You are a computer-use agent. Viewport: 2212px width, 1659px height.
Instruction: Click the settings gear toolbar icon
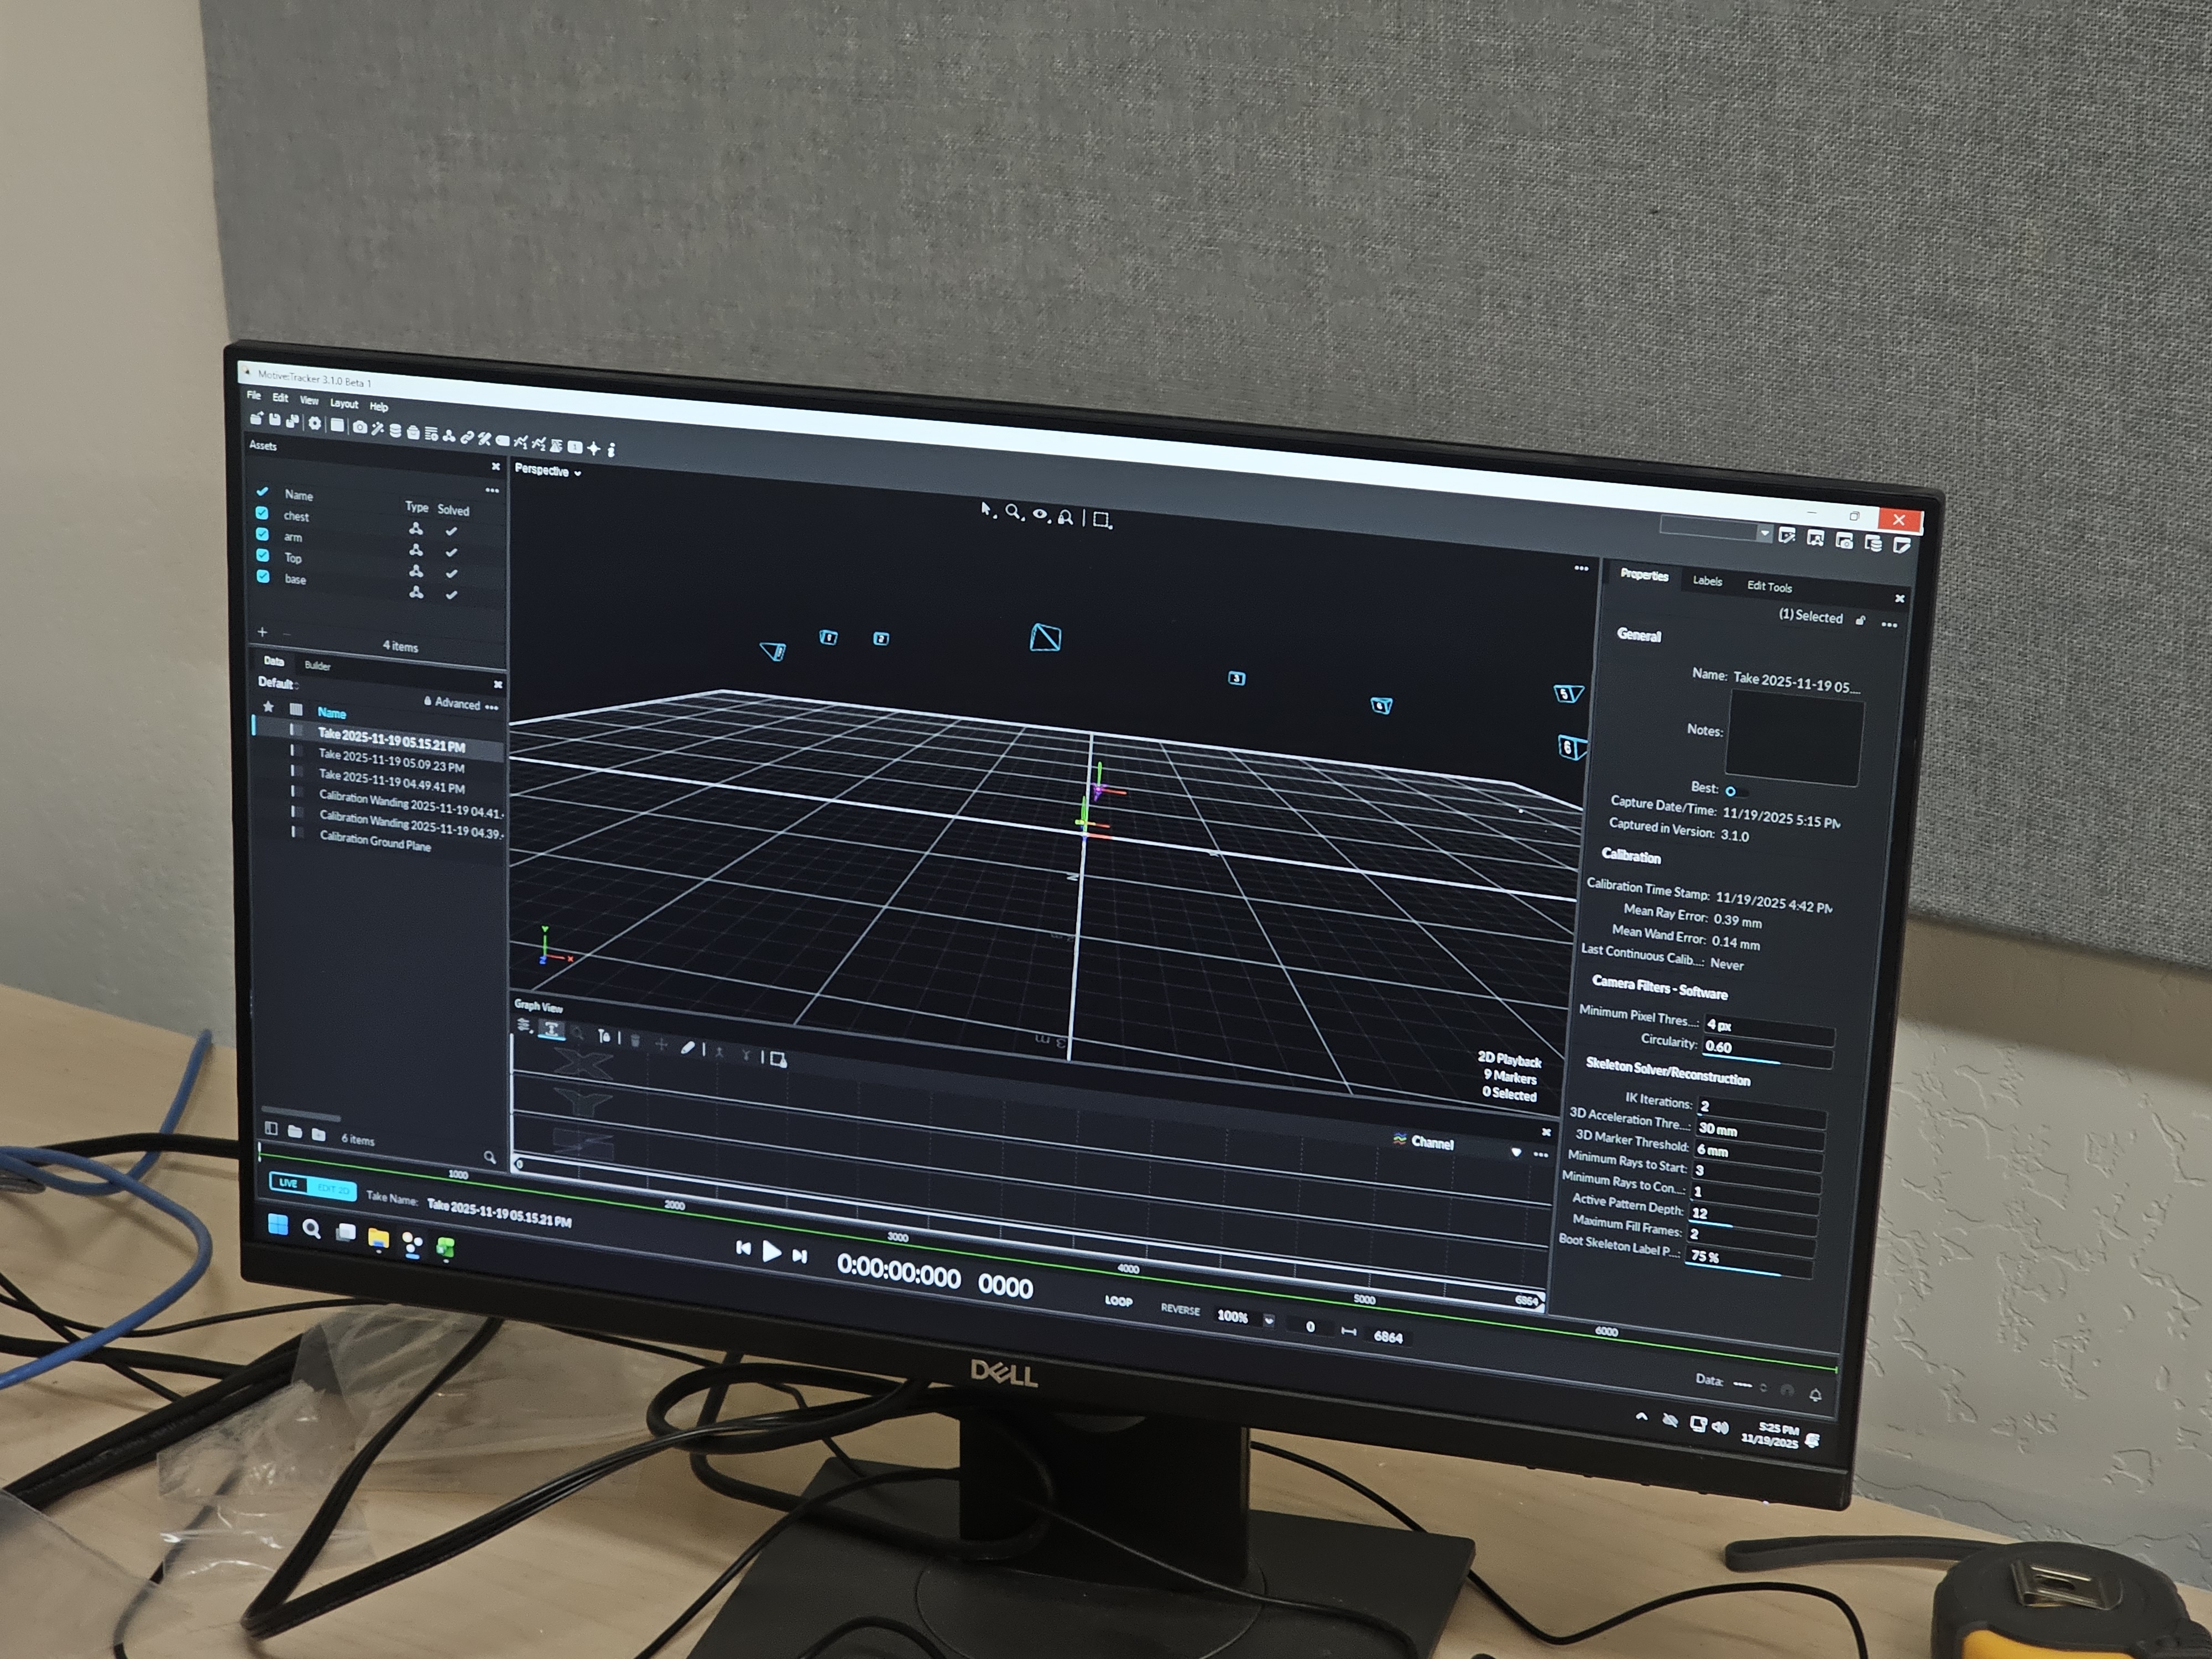315,423
